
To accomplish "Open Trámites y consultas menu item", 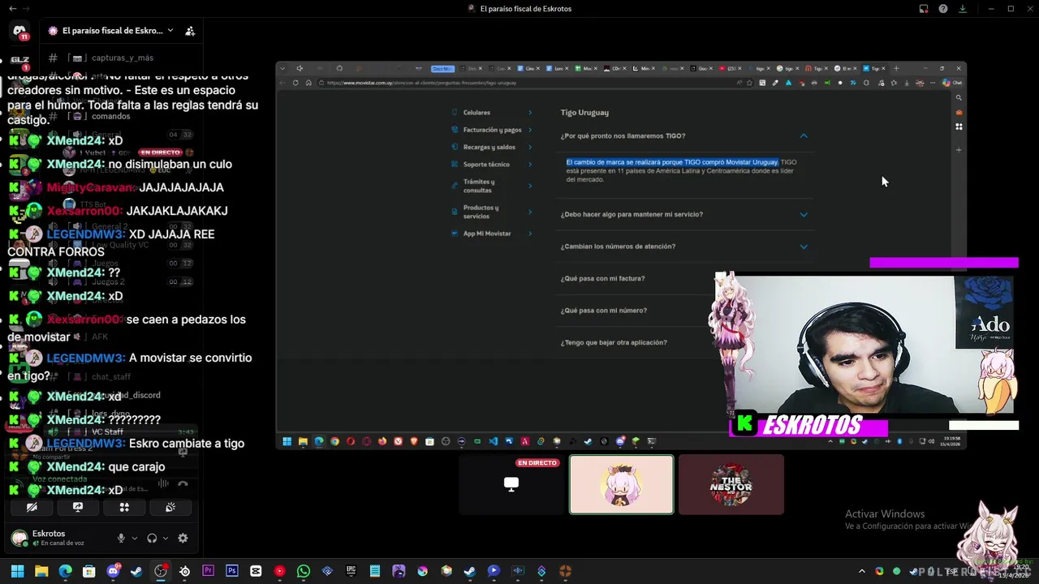I will [492, 186].
